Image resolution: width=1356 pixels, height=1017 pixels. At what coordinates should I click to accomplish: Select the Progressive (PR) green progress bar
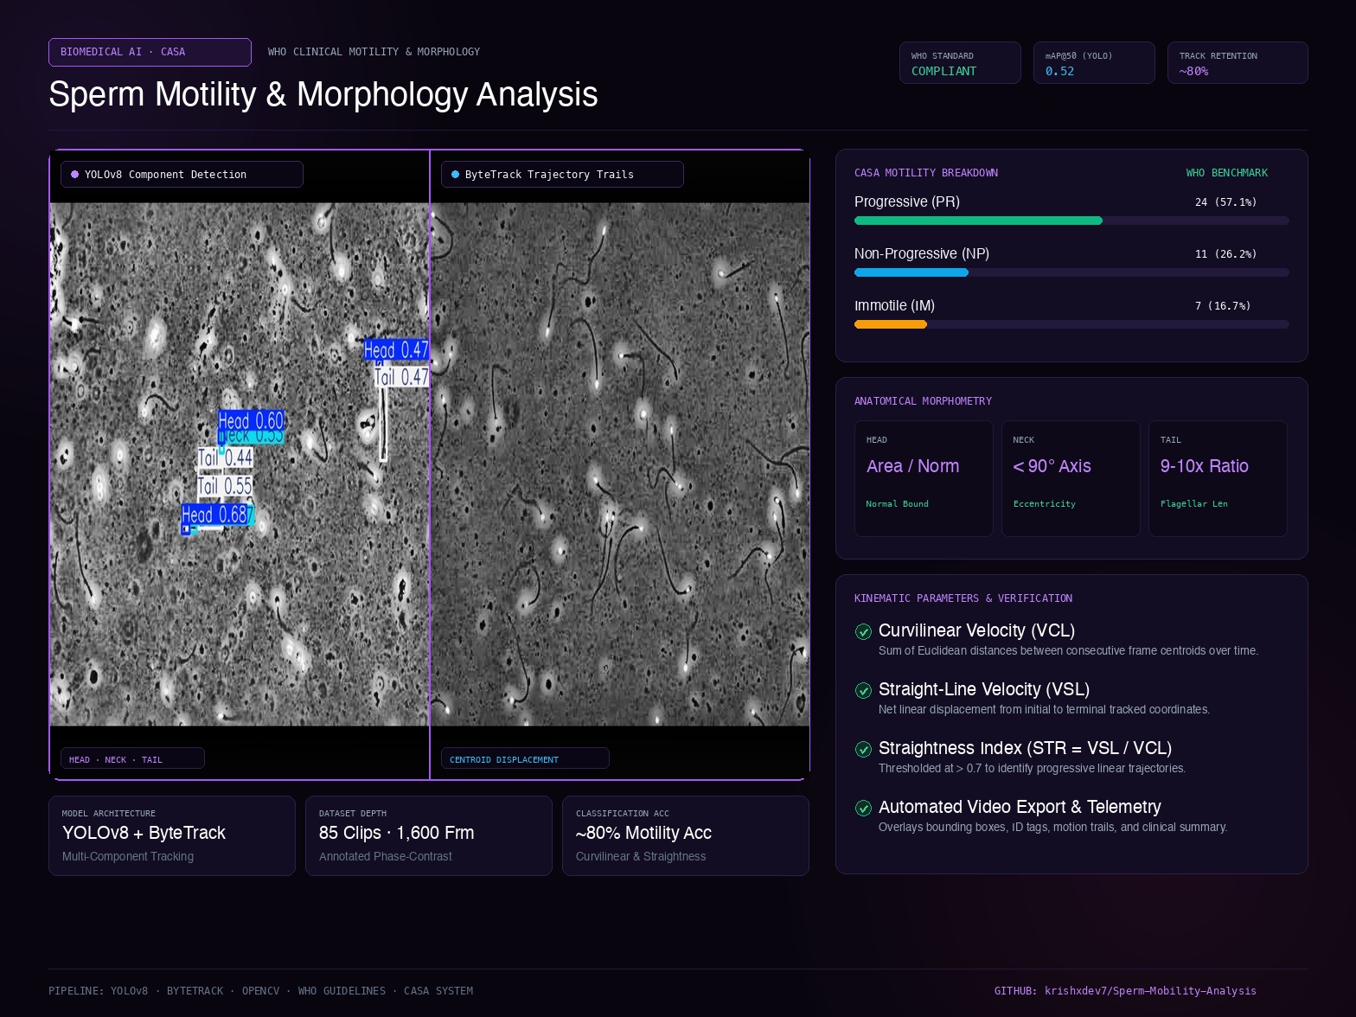[x=978, y=221]
